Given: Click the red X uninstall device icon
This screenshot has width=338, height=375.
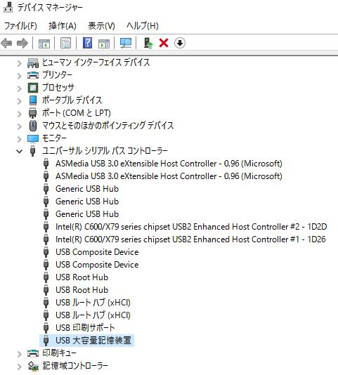Looking at the screenshot, I should pos(164,44).
